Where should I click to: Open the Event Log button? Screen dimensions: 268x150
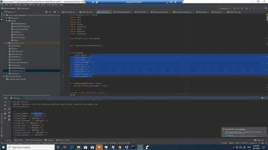pos(259,140)
